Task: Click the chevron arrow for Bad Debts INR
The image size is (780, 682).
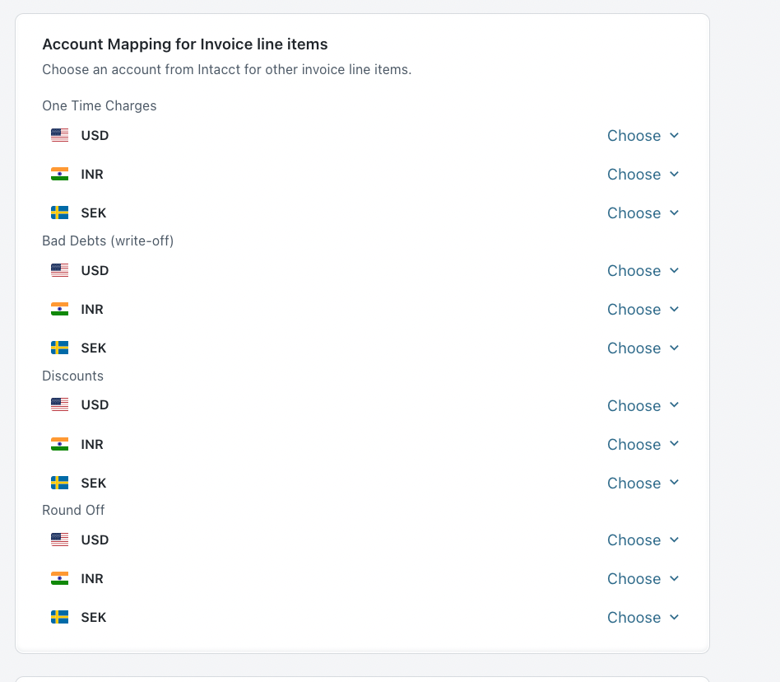Action: (675, 310)
